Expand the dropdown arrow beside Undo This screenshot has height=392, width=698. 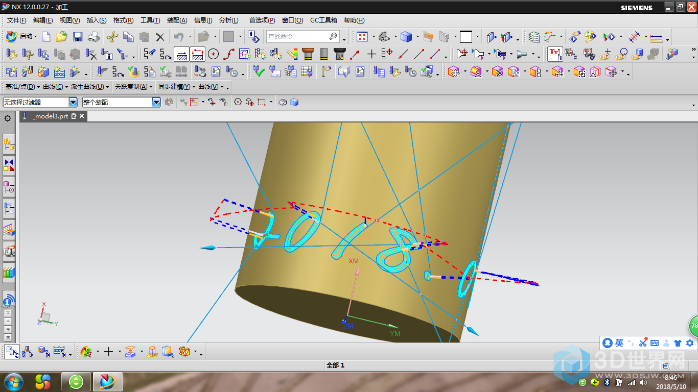point(190,37)
